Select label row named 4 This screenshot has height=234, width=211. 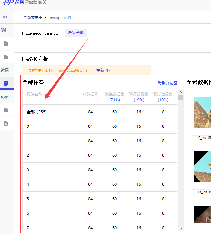click(x=100, y=184)
